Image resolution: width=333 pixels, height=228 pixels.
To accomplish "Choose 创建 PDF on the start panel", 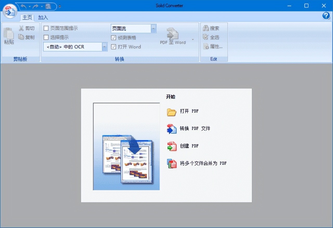I will pos(183,146).
